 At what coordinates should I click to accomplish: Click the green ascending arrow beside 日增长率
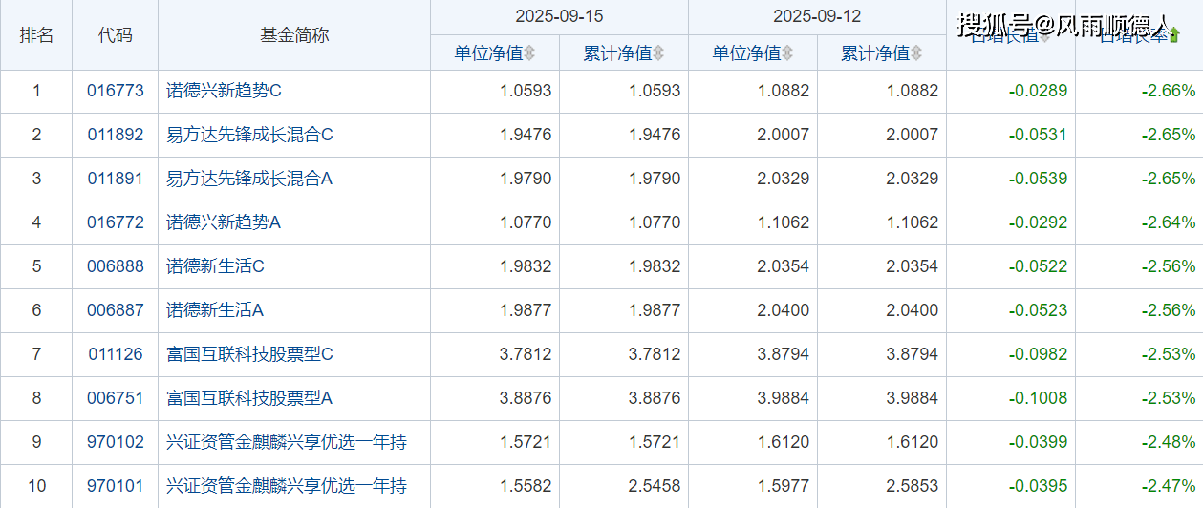pyautogui.click(x=1174, y=35)
